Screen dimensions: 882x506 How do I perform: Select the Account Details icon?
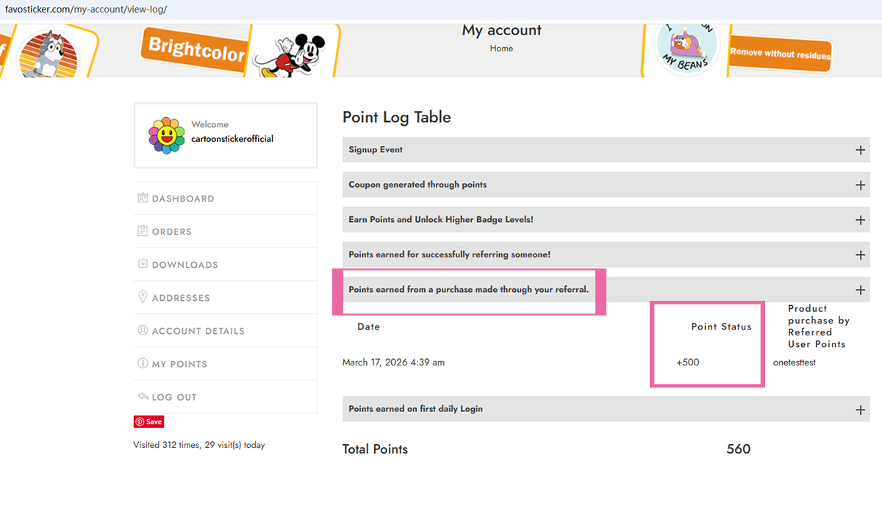tap(142, 330)
